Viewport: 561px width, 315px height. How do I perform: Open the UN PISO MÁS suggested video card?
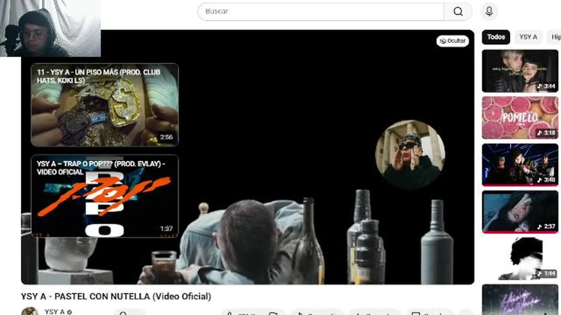pyautogui.click(x=105, y=105)
